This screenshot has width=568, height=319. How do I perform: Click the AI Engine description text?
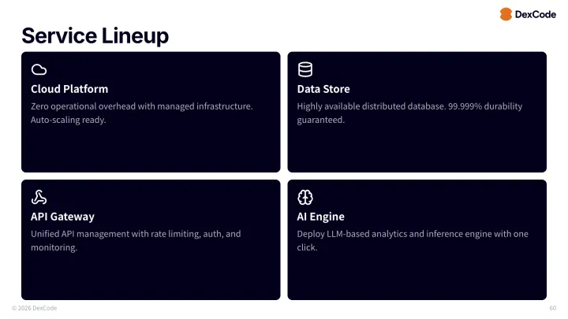413,240
